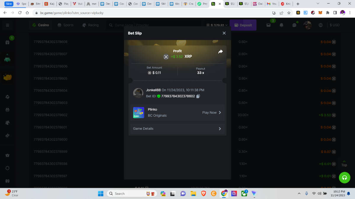Click the Windows Start button

coord(101,193)
